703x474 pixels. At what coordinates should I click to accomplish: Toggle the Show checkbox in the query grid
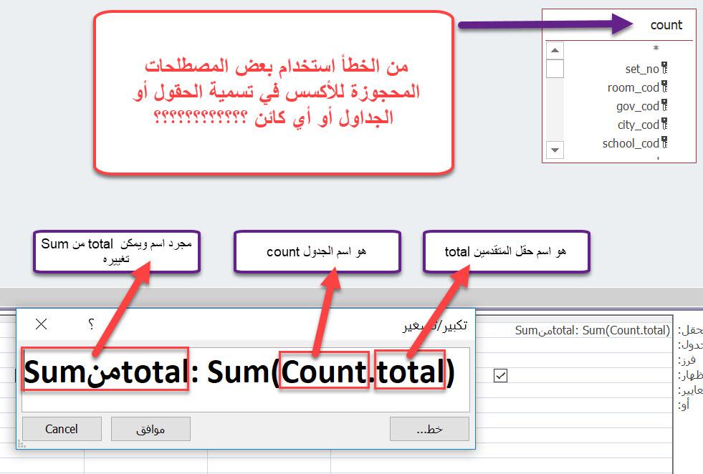[x=500, y=375]
